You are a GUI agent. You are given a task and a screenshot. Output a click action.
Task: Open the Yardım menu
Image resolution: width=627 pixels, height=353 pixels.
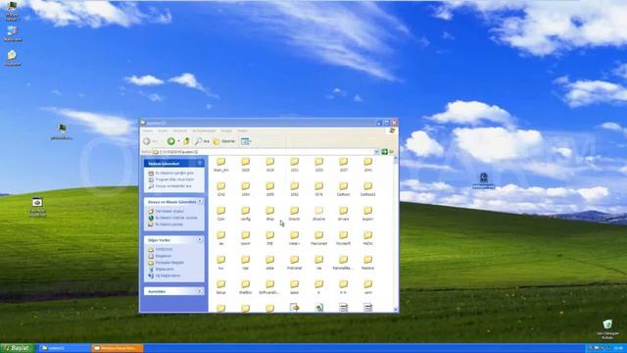[242, 130]
